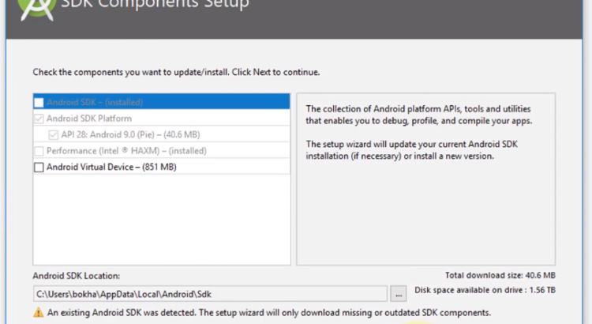The height and width of the screenshot is (324, 592).
Task: Toggle the Android SDK Platform checkbox
Action: (39, 119)
